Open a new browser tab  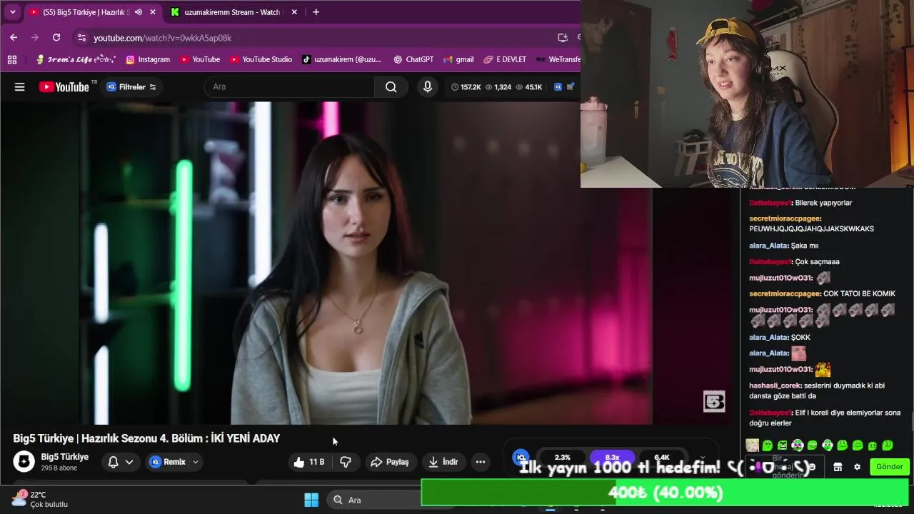coord(316,12)
